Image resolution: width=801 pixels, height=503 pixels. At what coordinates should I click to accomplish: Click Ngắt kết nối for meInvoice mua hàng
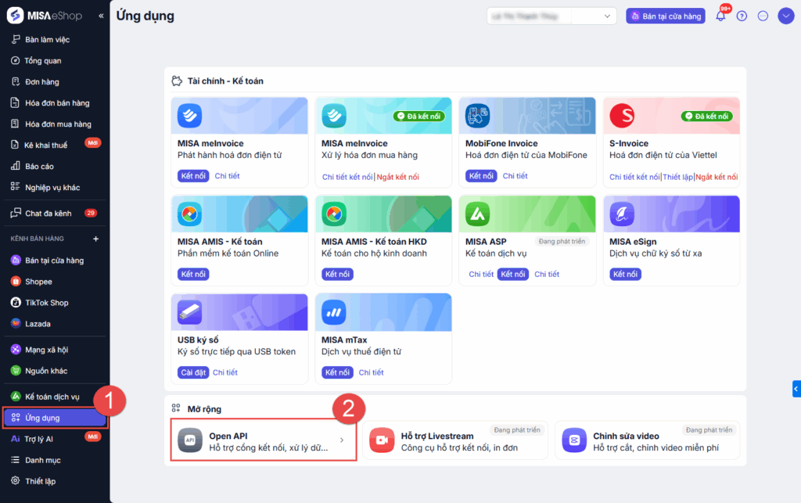click(x=398, y=177)
